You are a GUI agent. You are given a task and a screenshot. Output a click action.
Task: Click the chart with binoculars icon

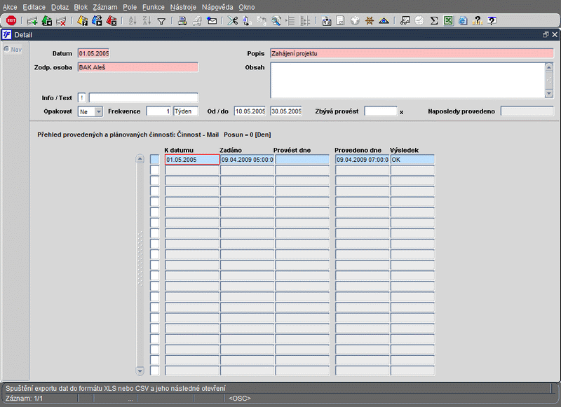(405, 21)
